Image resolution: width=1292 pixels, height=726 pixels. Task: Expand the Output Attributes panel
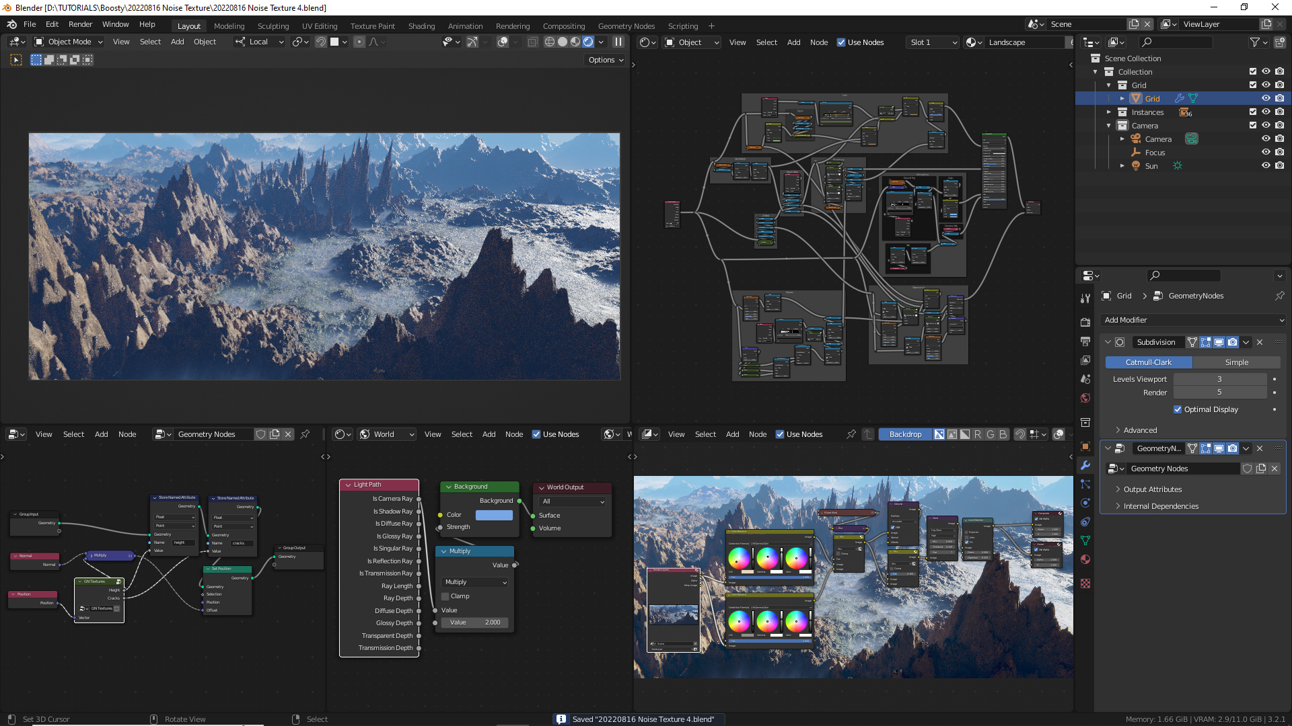click(1152, 489)
